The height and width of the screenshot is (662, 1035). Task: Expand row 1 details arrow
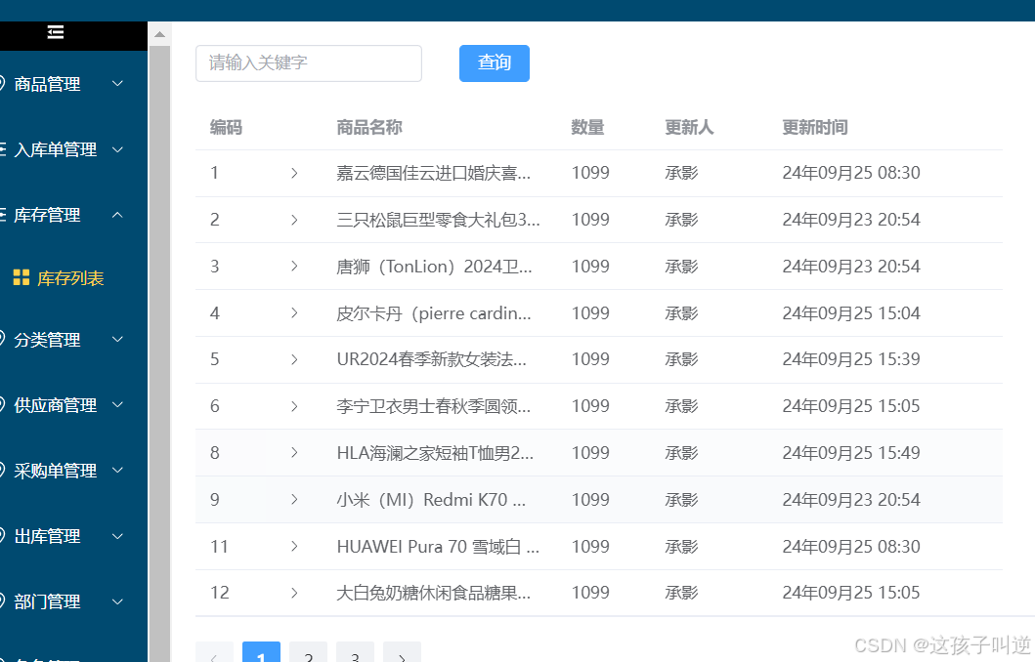[294, 173]
